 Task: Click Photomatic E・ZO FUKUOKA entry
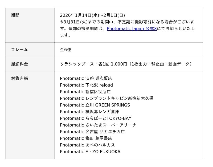90,152
